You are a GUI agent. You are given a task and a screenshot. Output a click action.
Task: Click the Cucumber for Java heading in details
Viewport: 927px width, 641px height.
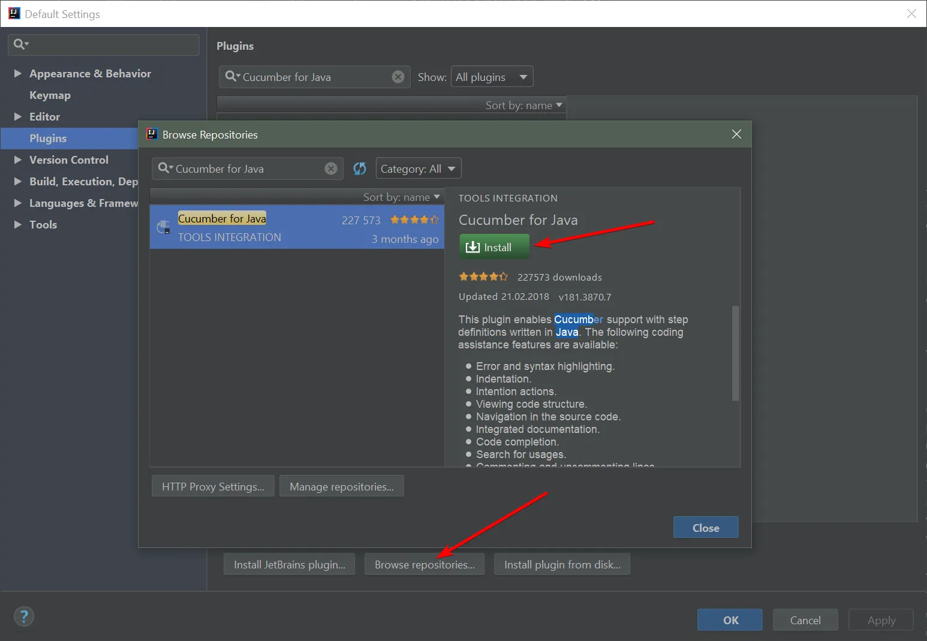[518, 220]
